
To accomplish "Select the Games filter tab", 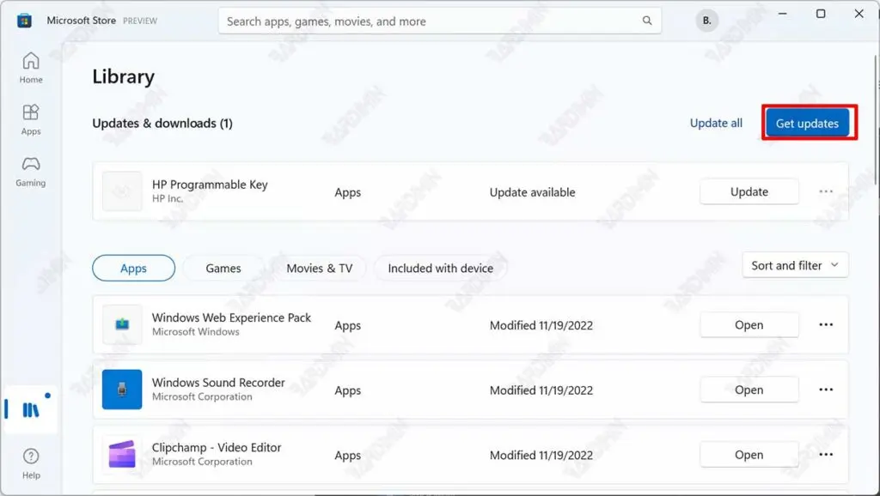I will pos(223,268).
